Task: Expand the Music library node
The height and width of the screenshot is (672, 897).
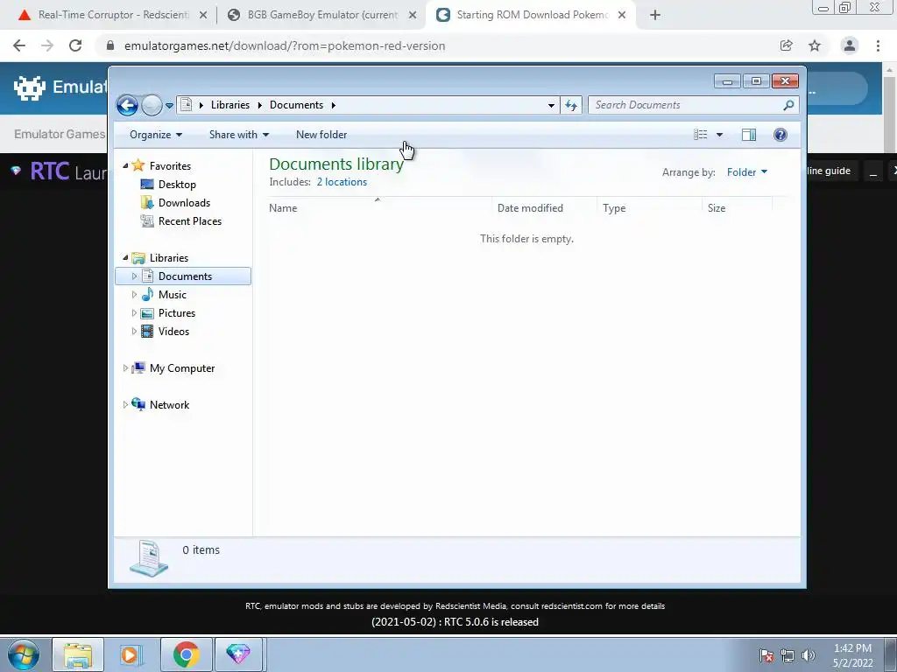Action: (134, 295)
